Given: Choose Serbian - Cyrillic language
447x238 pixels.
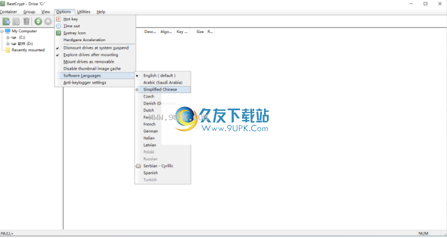Looking at the screenshot, I should pos(163,166).
